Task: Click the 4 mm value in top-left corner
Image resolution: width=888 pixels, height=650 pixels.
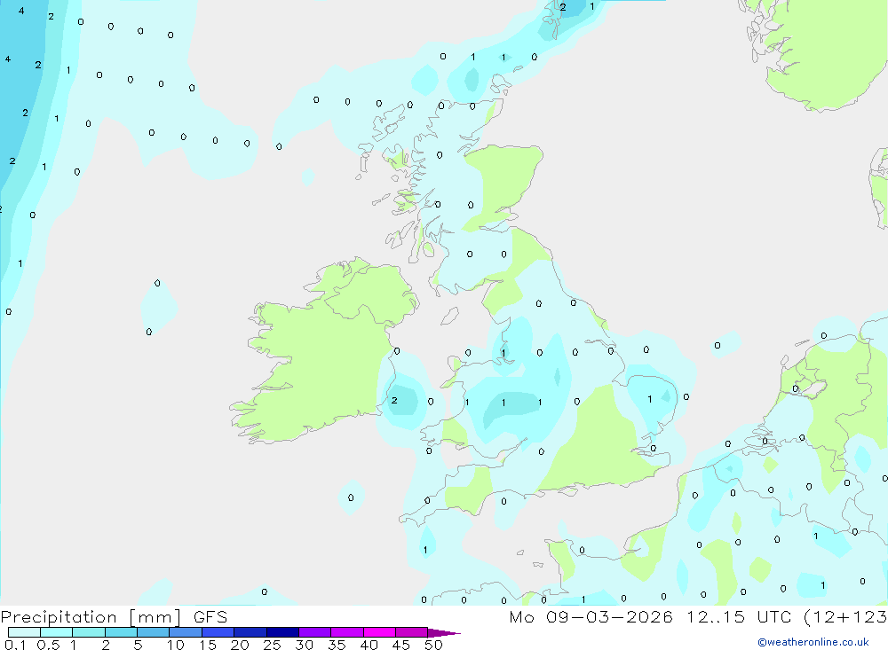Action: coord(21,11)
